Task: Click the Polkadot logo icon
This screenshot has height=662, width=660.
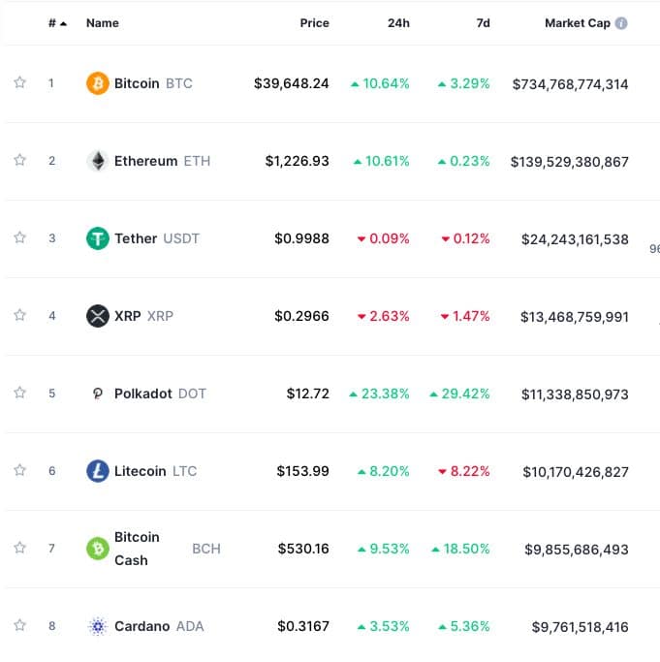Action: 98,394
